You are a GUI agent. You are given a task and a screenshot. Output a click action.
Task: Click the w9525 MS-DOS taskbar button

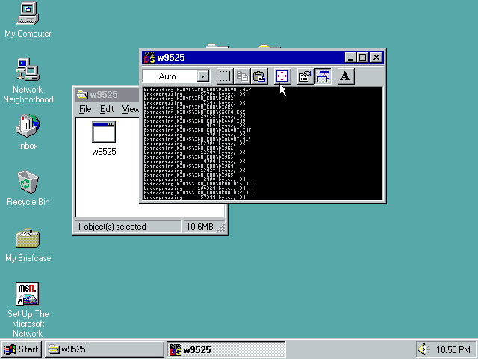(x=226, y=349)
